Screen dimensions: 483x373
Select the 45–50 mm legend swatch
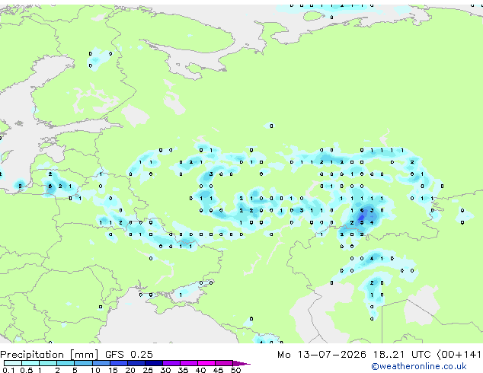224,363
